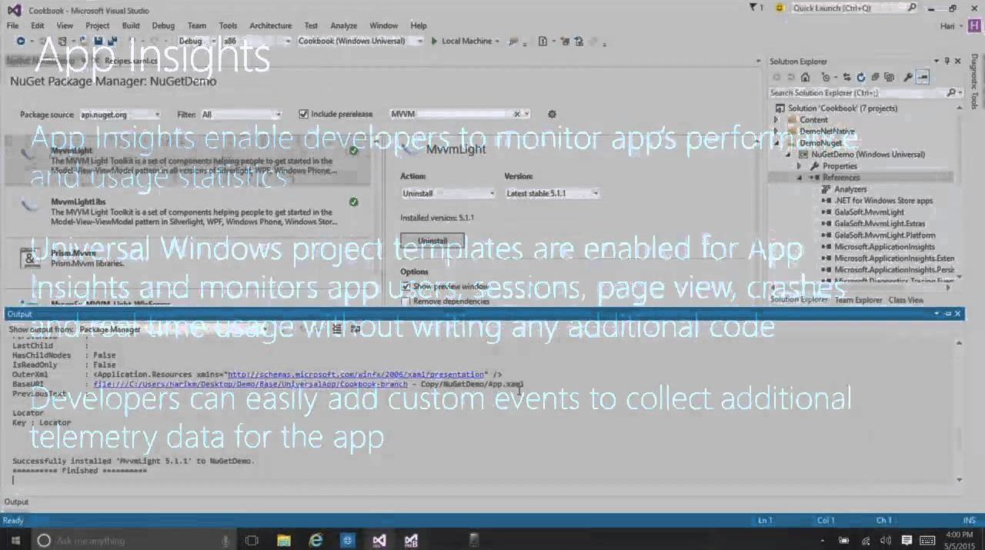Enable the Remove dependencies checkbox
The width and height of the screenshot is (985, 550).
tap(406, 302)
